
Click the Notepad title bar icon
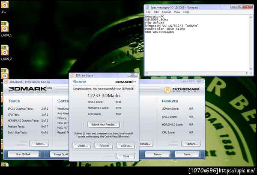point(147,7)
